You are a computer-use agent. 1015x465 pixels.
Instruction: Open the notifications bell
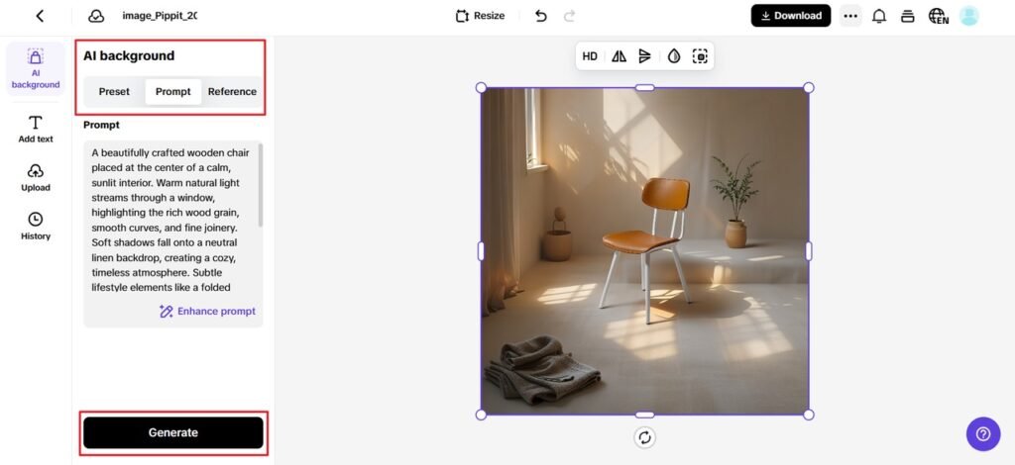878,16
